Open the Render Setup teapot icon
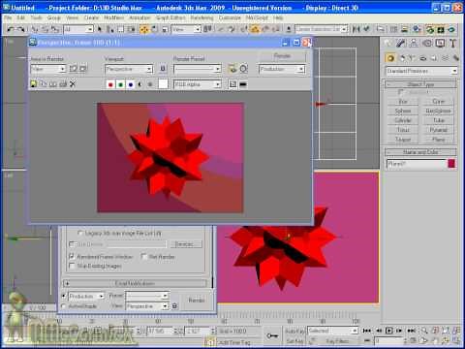 coord(430,29)
